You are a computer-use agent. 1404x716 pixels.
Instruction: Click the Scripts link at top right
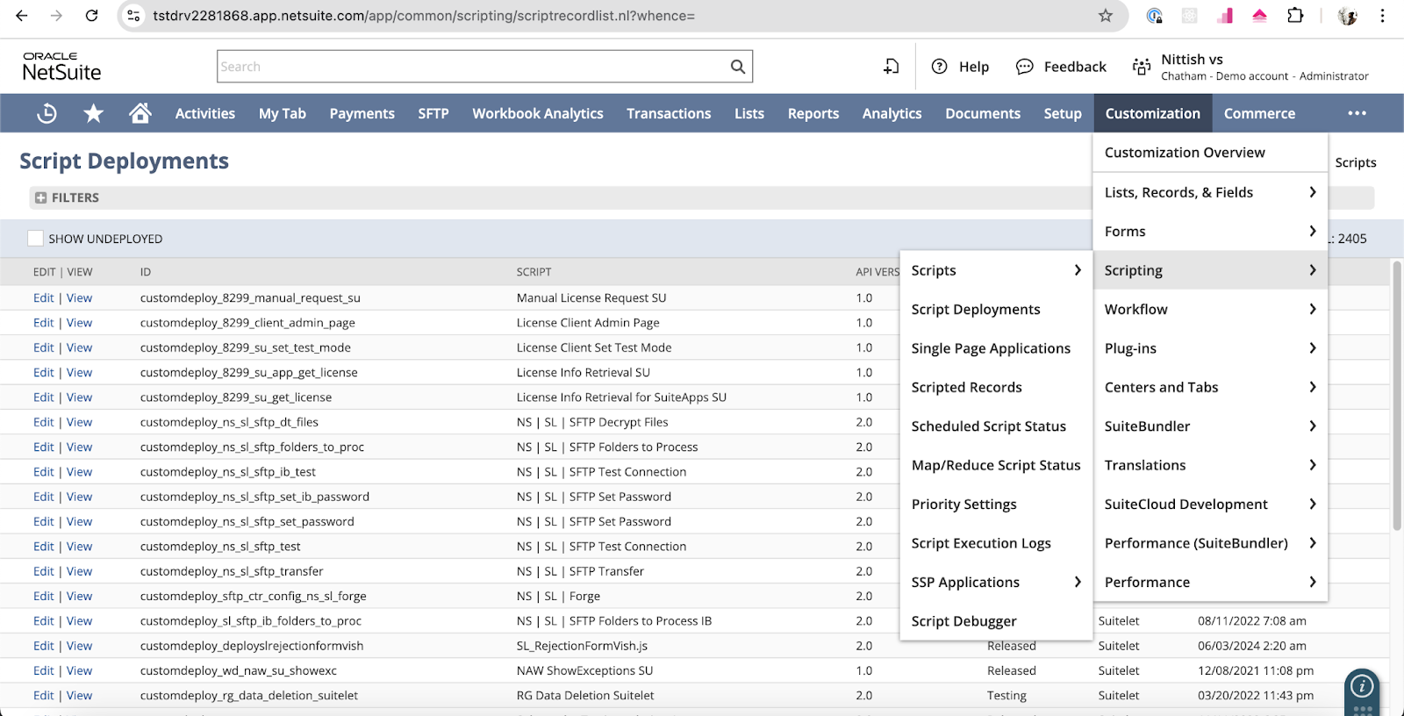tap(1355, 162)
